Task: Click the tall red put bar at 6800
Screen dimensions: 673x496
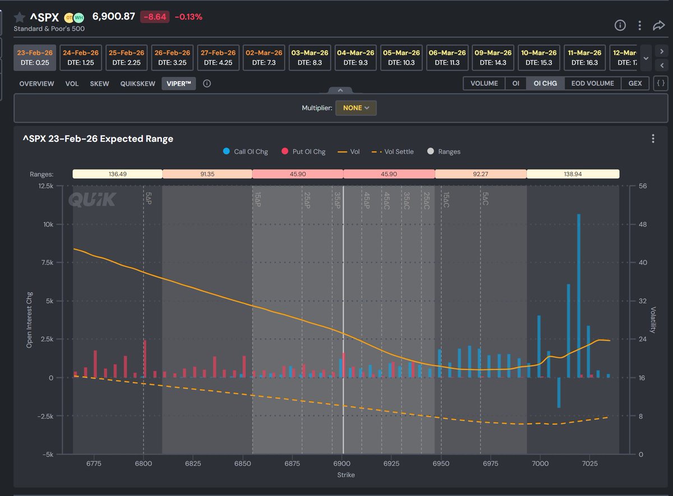Action: coord(145,359)
